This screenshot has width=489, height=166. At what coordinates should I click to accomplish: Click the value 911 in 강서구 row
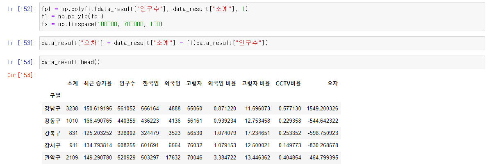coord(73,145)
